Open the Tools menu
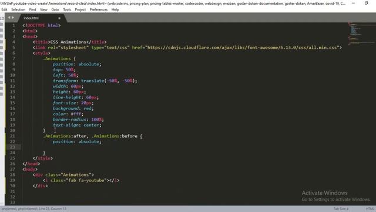Image resolution: width=376 pixels, height=212 pixels. click(x=67, y=9)
